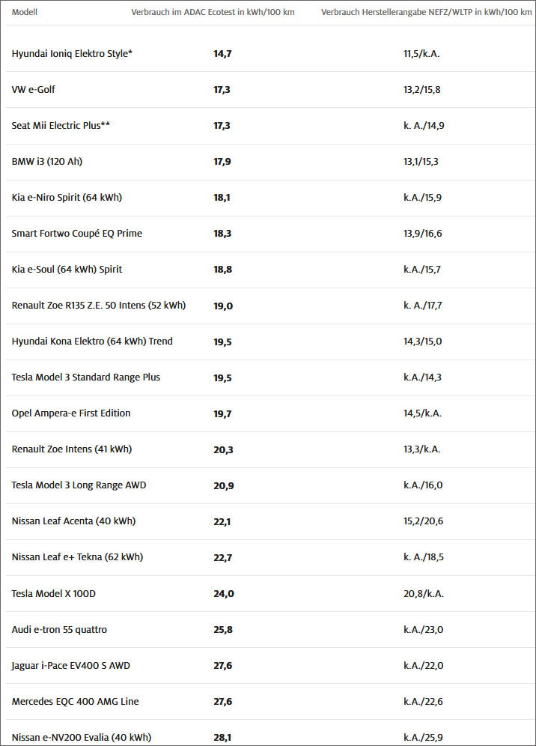
Task: Select Renault Zoe R135 Z.E. 50 Intens
Action: coord(99,306)
